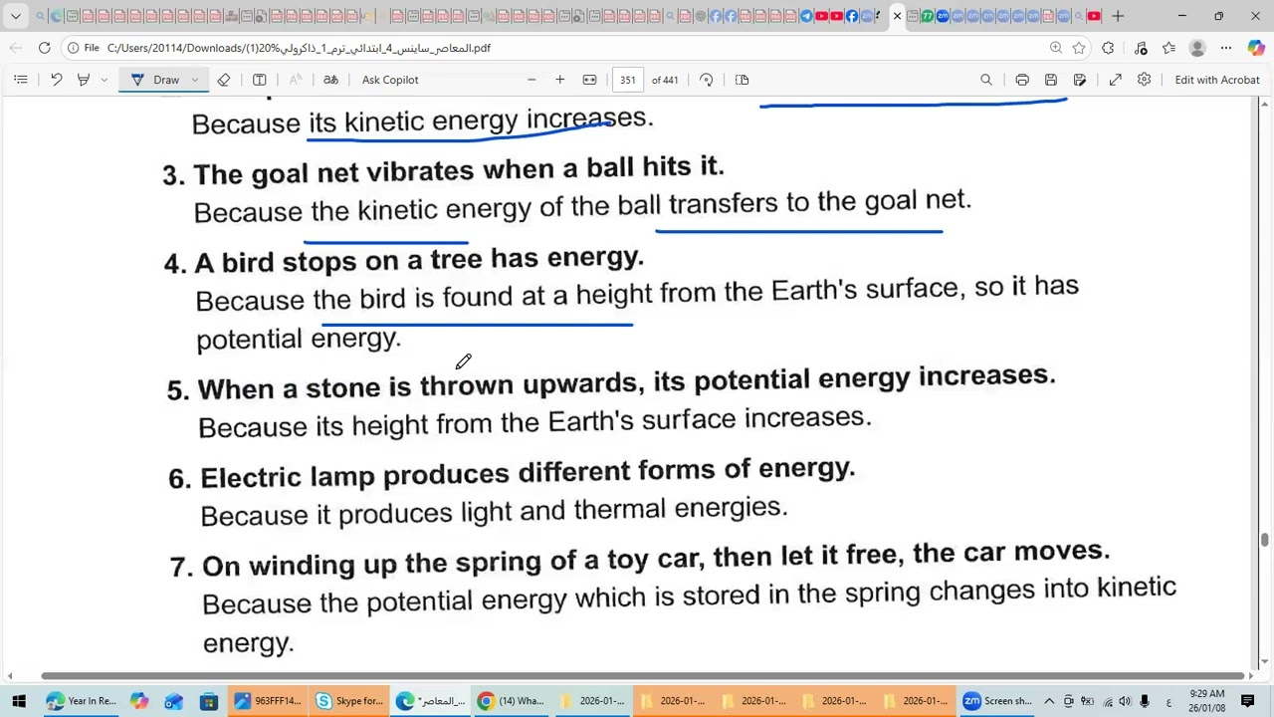Image resolution: width=1274 pixels, height=717 pixels.
Task: Open a new browser tab
Action: click(1118, 16)
